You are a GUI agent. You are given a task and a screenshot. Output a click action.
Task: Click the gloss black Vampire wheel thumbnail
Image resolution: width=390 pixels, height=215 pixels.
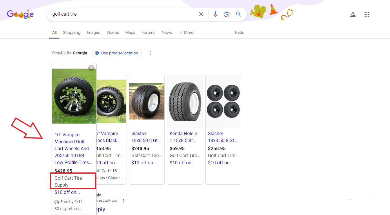111,101
